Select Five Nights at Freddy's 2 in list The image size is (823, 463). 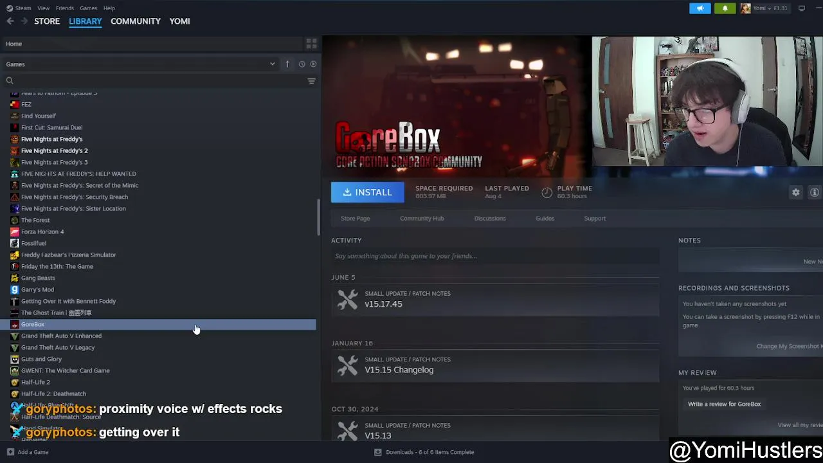click(54, 150)
